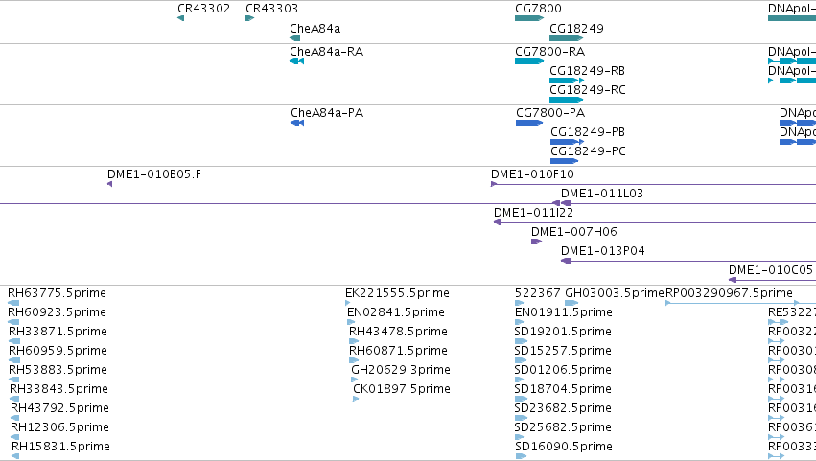Image resolution: width=816 pixels, height=461 pixels.
Task: Click the DME1-007H06 clone start glyph
Action: point(536,242)
